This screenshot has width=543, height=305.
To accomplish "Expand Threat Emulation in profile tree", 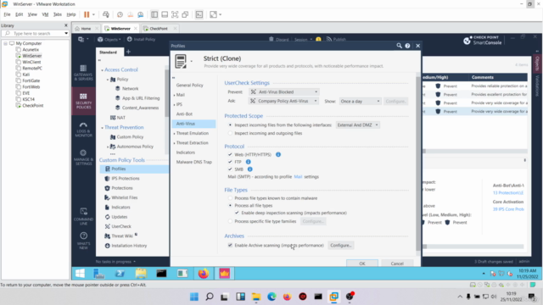I will pos(174,134).
